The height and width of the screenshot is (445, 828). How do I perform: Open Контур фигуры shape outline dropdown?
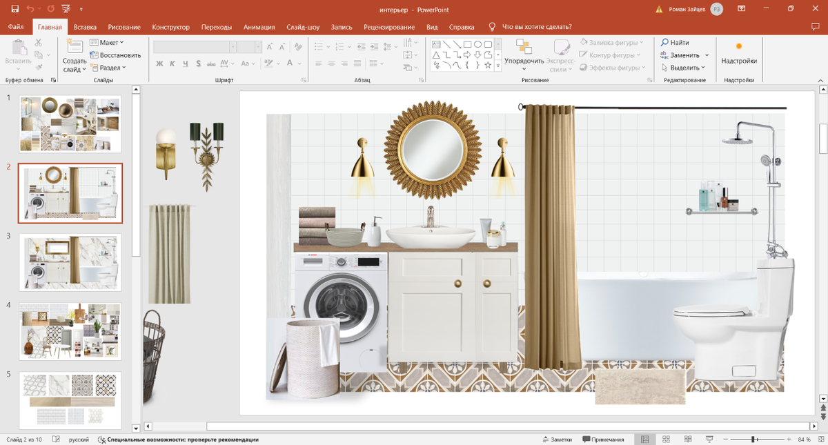610,55
